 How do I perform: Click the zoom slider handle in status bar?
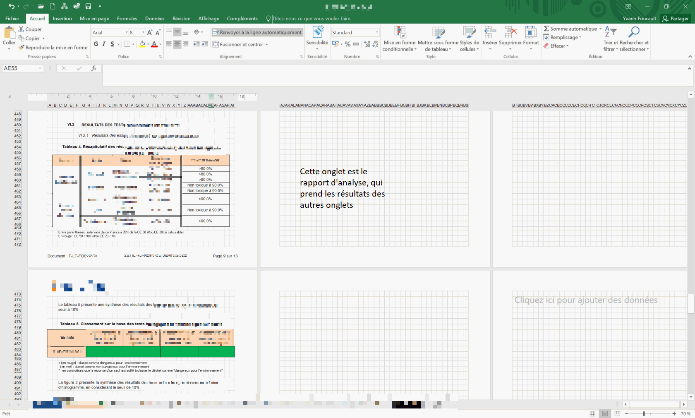pos(644,413)
